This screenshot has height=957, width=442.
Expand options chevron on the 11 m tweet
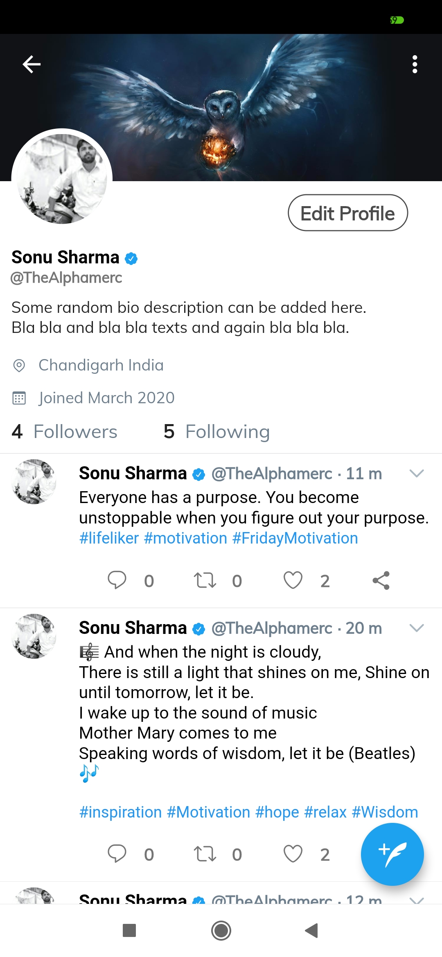click(416, 473)
